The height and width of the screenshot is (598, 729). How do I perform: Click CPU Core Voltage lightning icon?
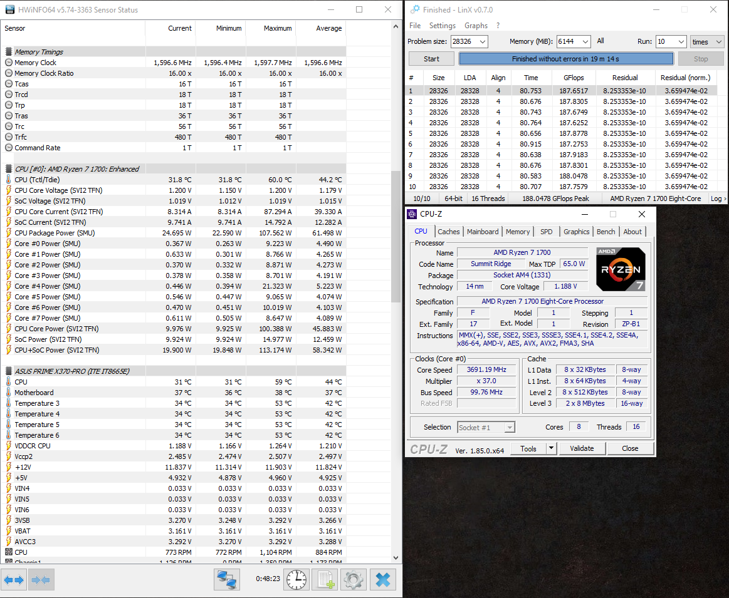click(x=8, y=190)
